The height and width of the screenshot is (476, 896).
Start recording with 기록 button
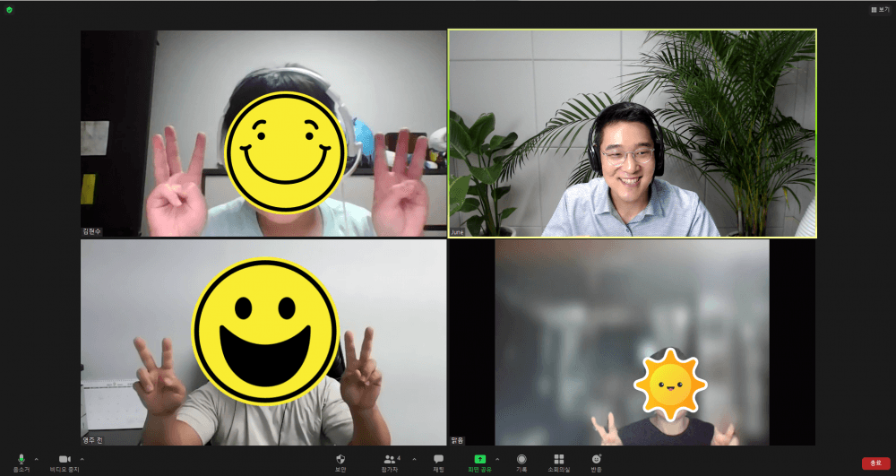[x=521, y=460]
